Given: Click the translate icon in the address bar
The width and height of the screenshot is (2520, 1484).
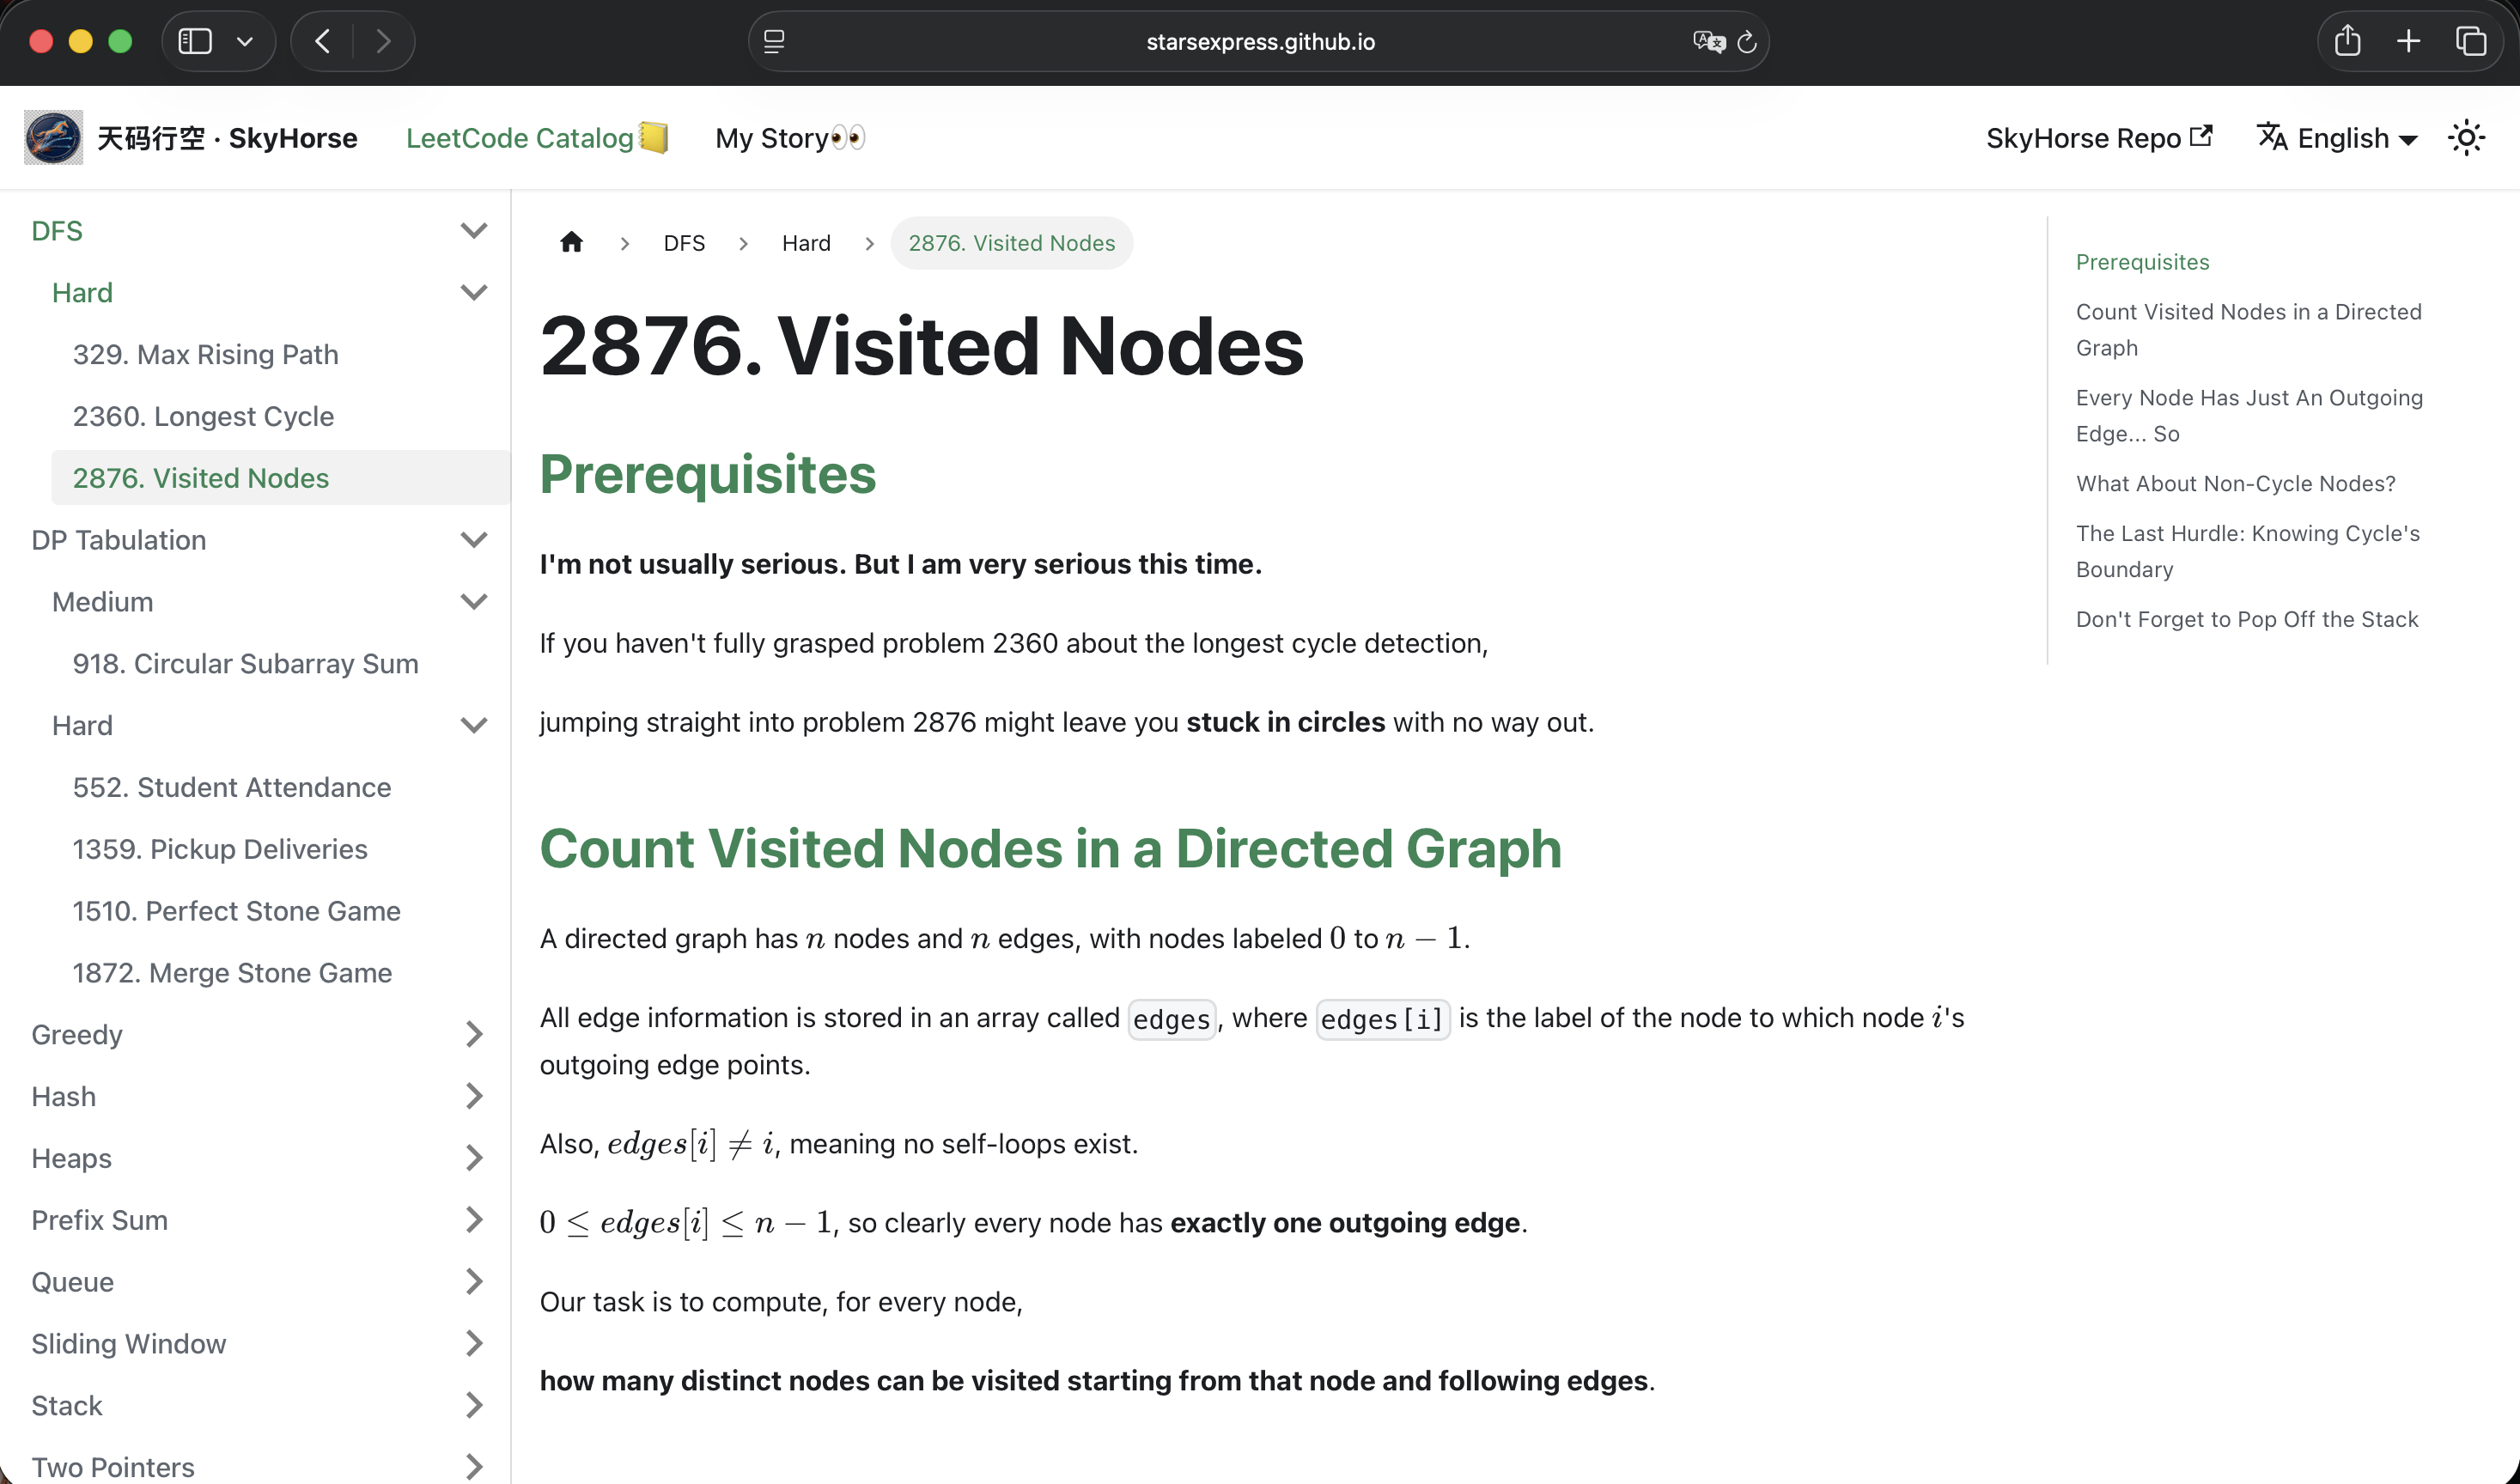Looking at the screenshot, I should point(1709,41).
